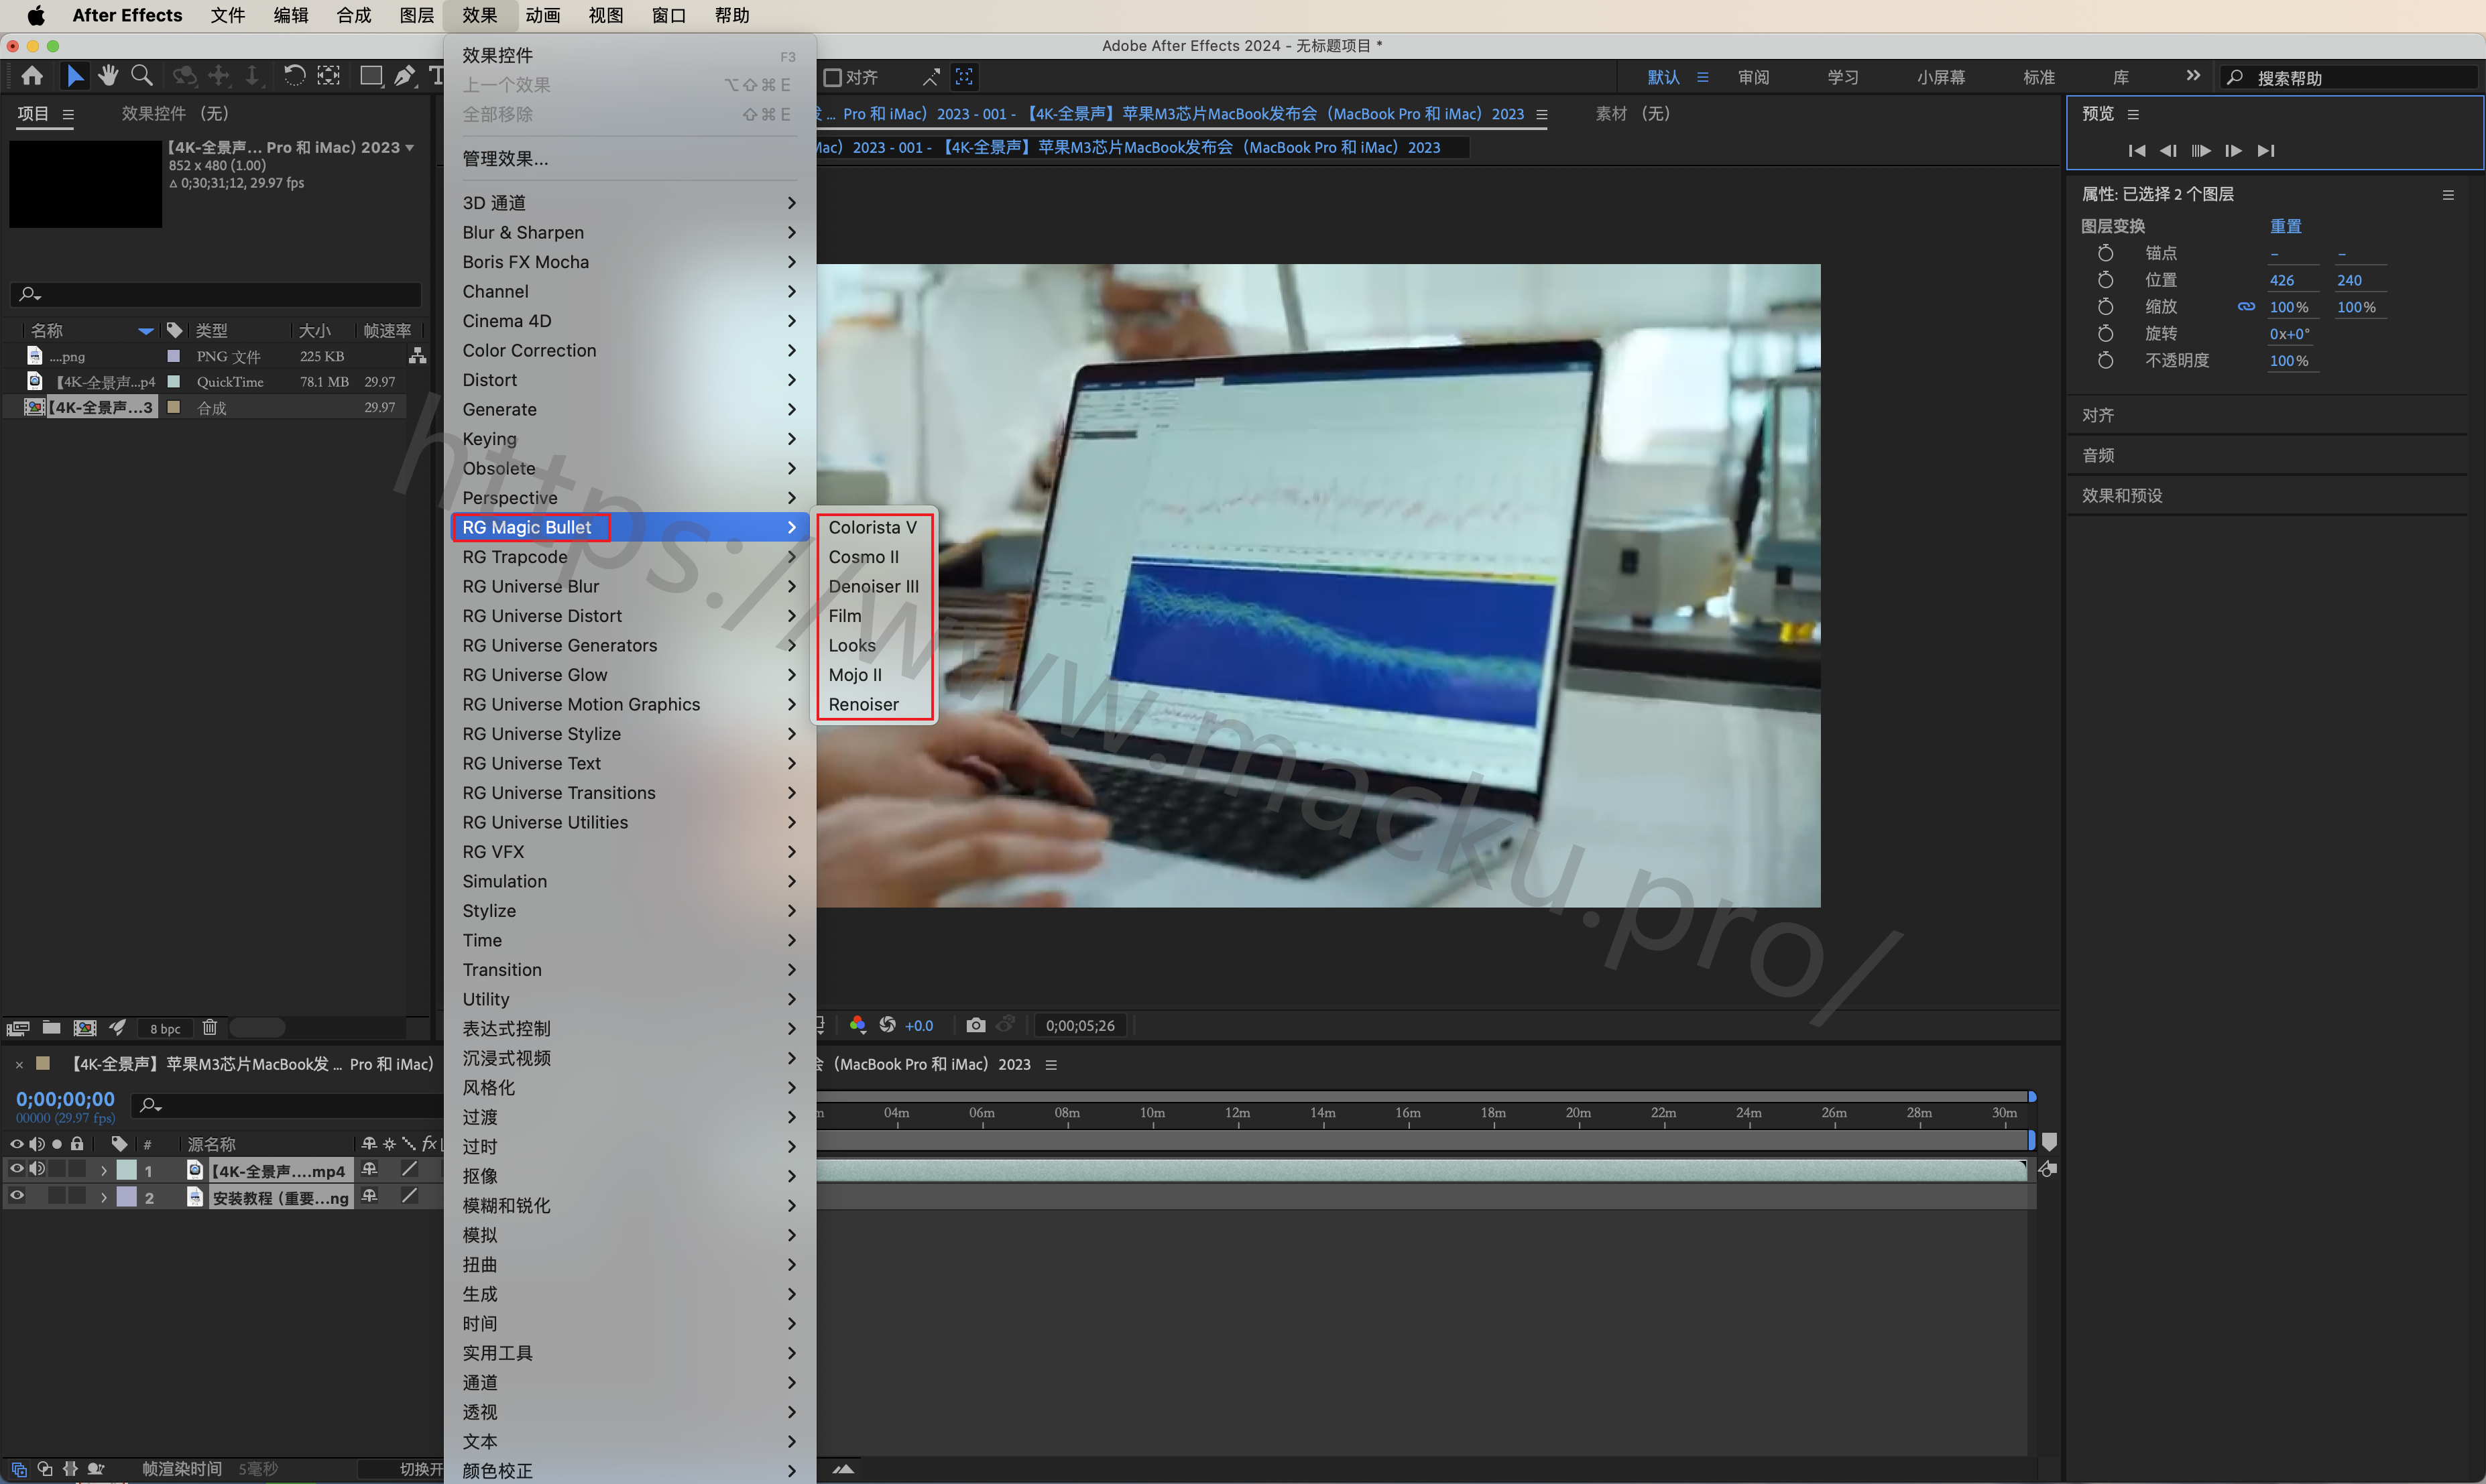Open channel and color management icon
Image resolution: width=2486 pixels, height=1484 pixels.
857,1025
